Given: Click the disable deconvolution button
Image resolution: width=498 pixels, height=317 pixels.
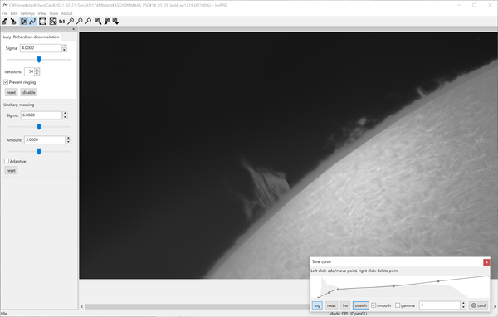Looking at the screenshot, I should tap(29, 92).
